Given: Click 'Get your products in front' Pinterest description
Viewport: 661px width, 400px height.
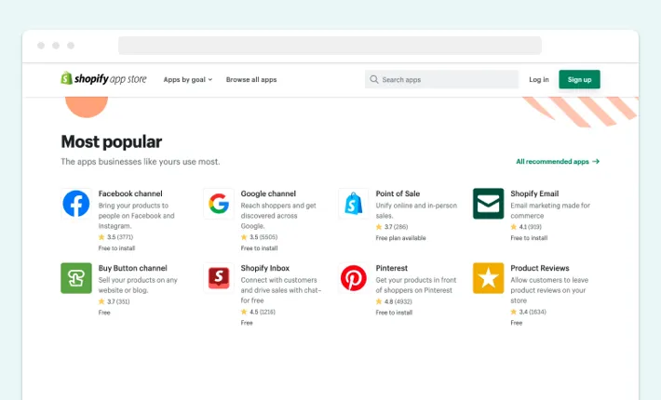Looking at the screenshot, I should click(416, 285).
